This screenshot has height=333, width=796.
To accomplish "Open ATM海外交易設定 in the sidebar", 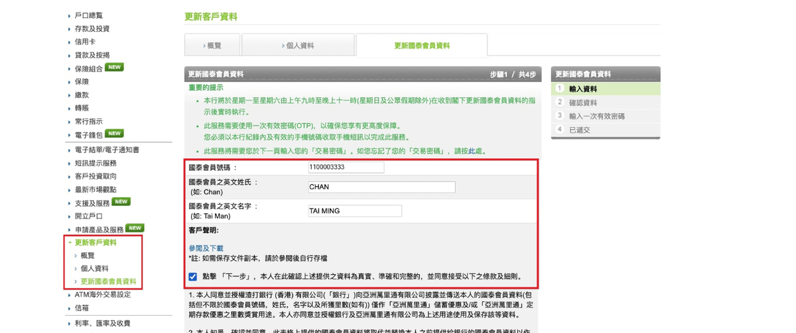I will tap(102, 295).
